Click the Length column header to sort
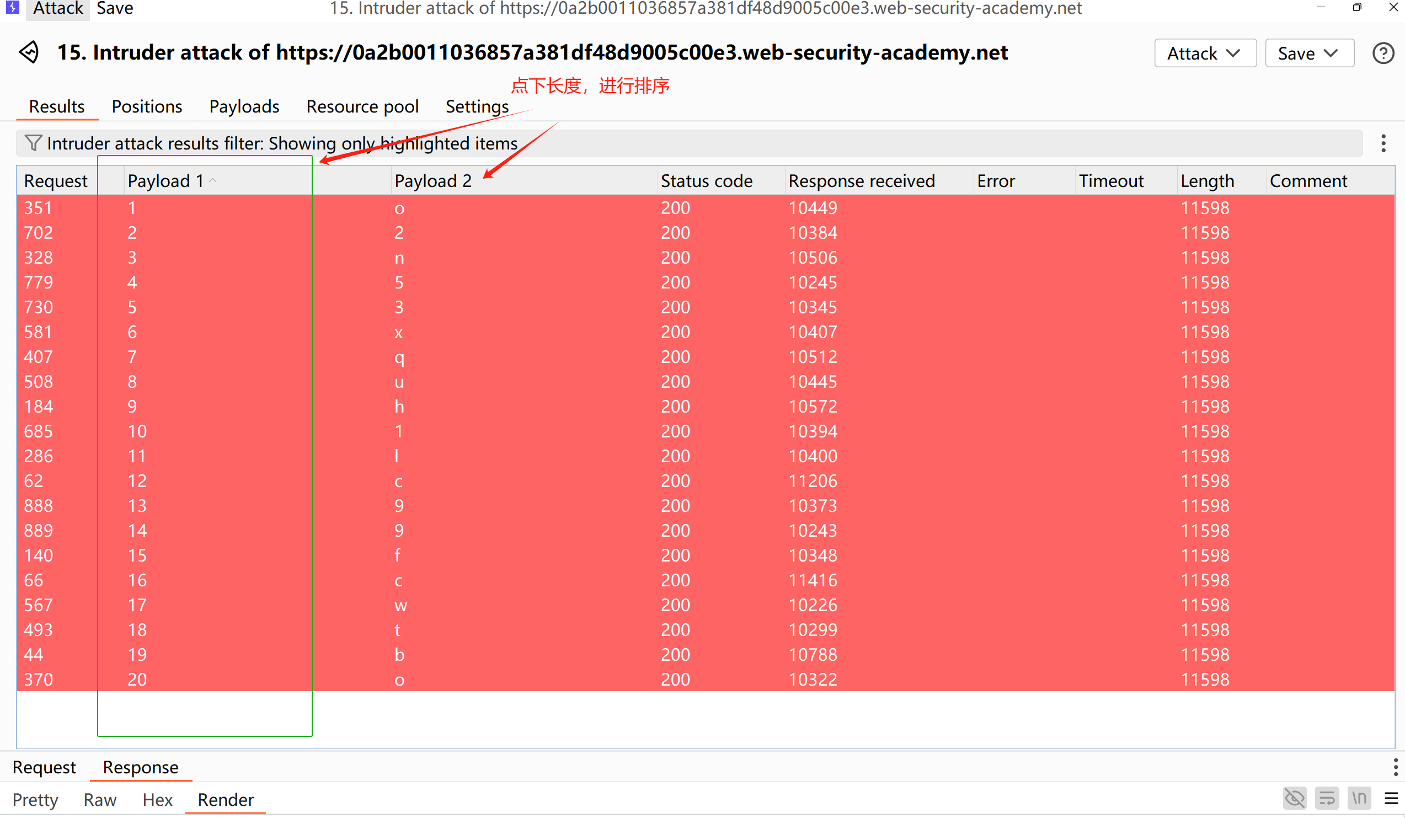The image size is (1405, 818). point(1207,181)
